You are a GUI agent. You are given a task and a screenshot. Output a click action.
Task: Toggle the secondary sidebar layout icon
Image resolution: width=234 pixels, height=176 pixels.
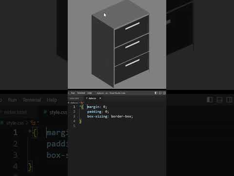pos(164,93)
